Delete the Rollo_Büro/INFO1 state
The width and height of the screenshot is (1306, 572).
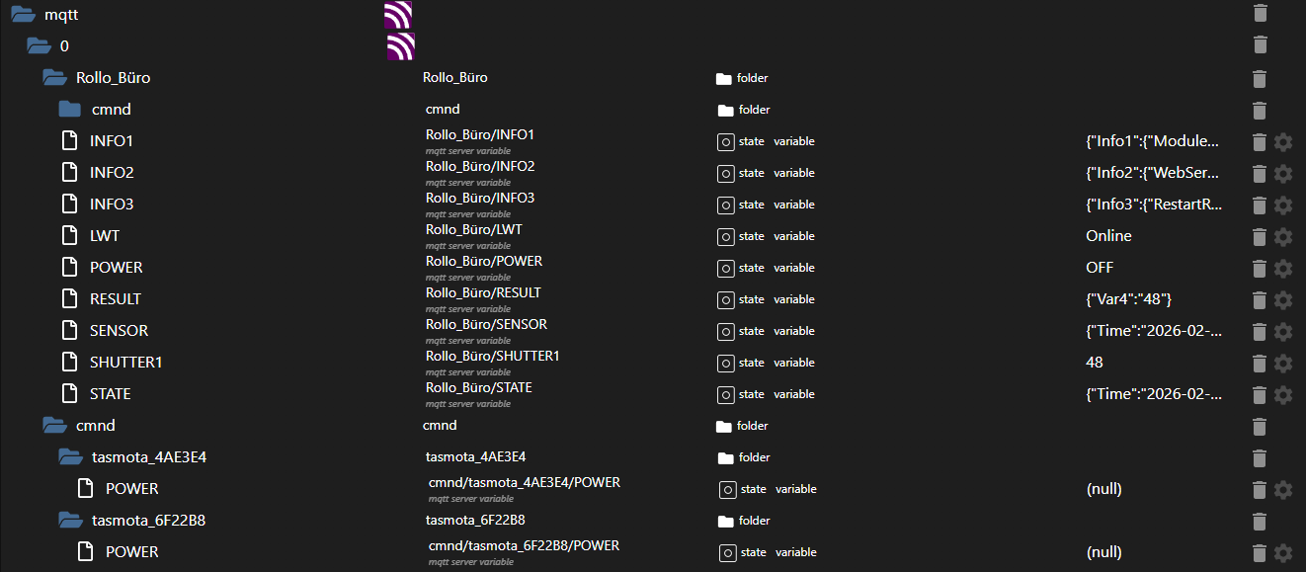[1260, 141]
